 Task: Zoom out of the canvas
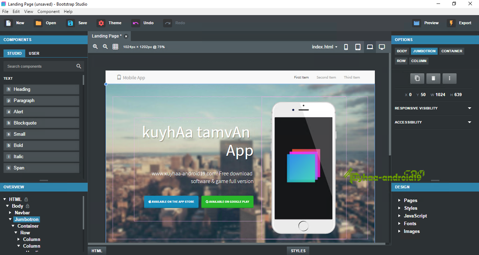[105, 47]
